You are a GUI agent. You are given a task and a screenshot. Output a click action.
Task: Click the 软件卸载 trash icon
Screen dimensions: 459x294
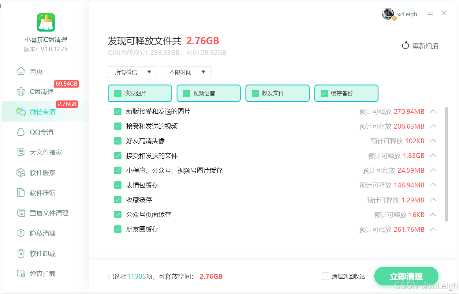pos(21,253)
